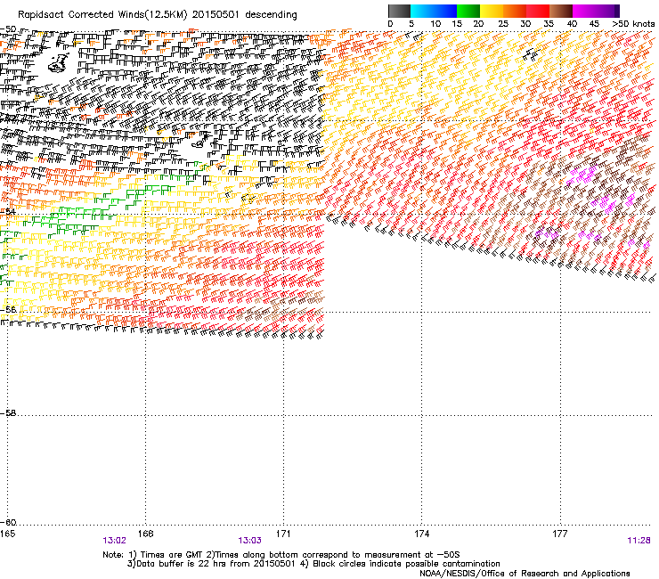The image size is (659, 579).
Task: Click the '171' longitude label
Action: coord(283,534)
